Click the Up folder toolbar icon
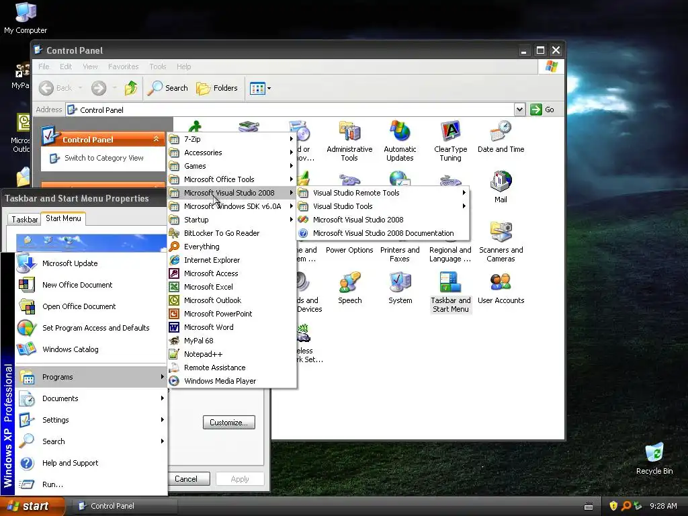This screenshot has height=516, width=688. [131, 88]
